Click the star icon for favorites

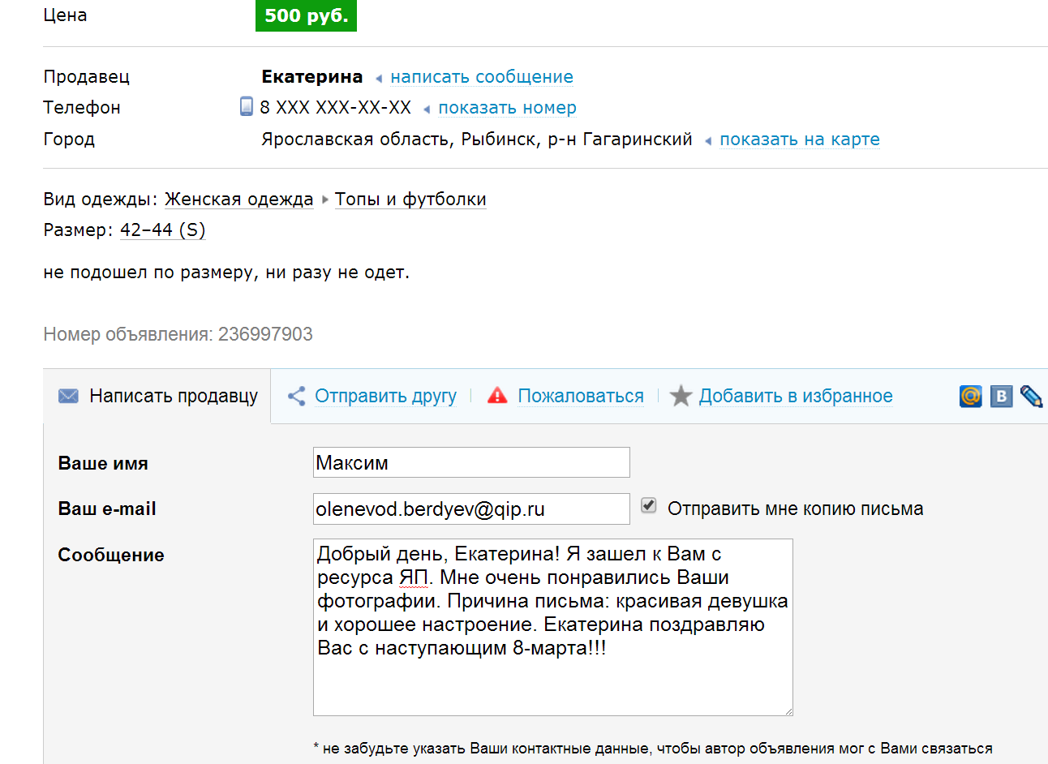click(x=681, y=396)
